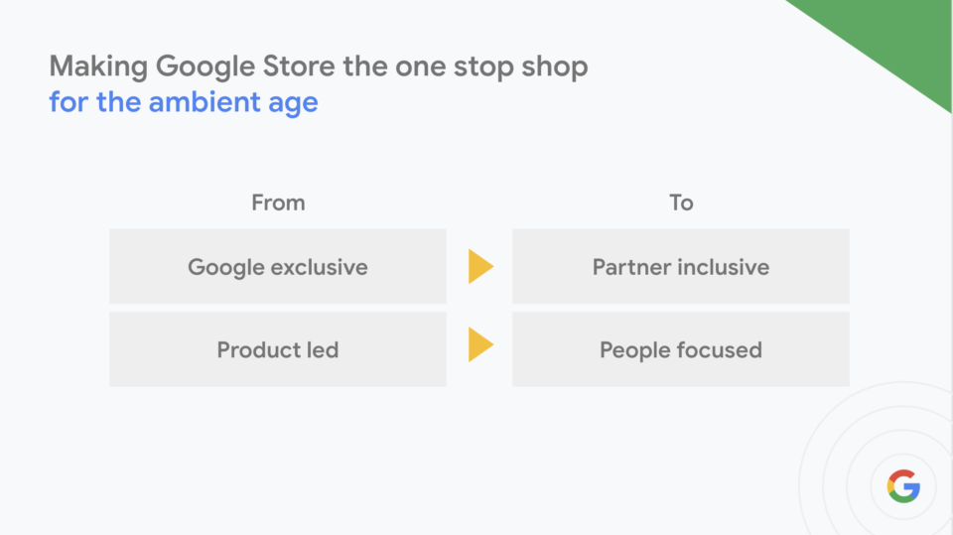Viewport: 953px width, 535px height.
Task: Click the green triangle corner decoration
Action: point(893,37)
